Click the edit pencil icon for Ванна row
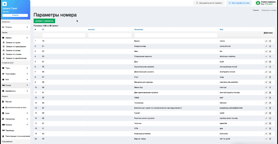 click(266, 41)
